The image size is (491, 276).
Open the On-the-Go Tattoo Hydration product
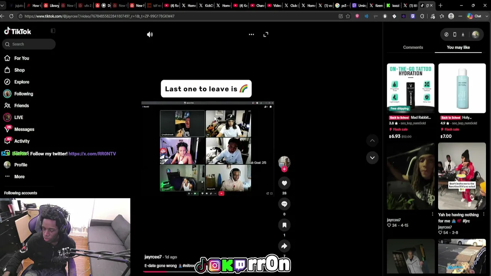pyautogui.click(x=410, y=88)
